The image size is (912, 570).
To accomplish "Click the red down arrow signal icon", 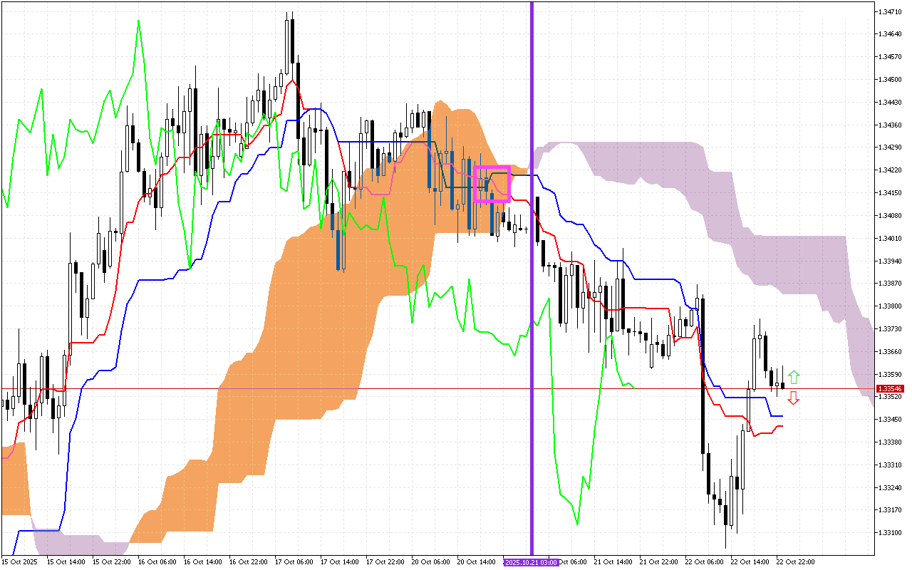I will pyautogui.click(x=794, y=398).
